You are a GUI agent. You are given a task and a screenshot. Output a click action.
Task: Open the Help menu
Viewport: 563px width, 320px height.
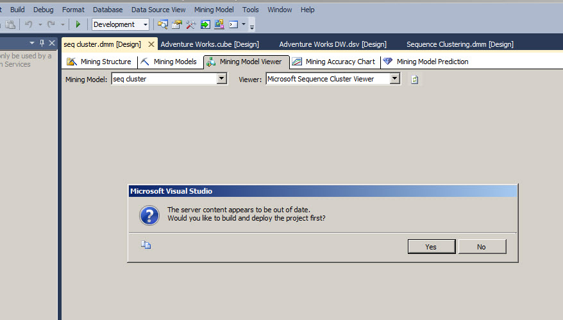(307, 10)
